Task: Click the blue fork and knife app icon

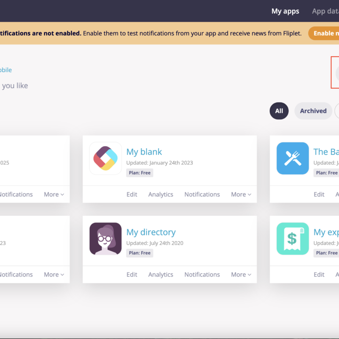Action: pos(293,158)
